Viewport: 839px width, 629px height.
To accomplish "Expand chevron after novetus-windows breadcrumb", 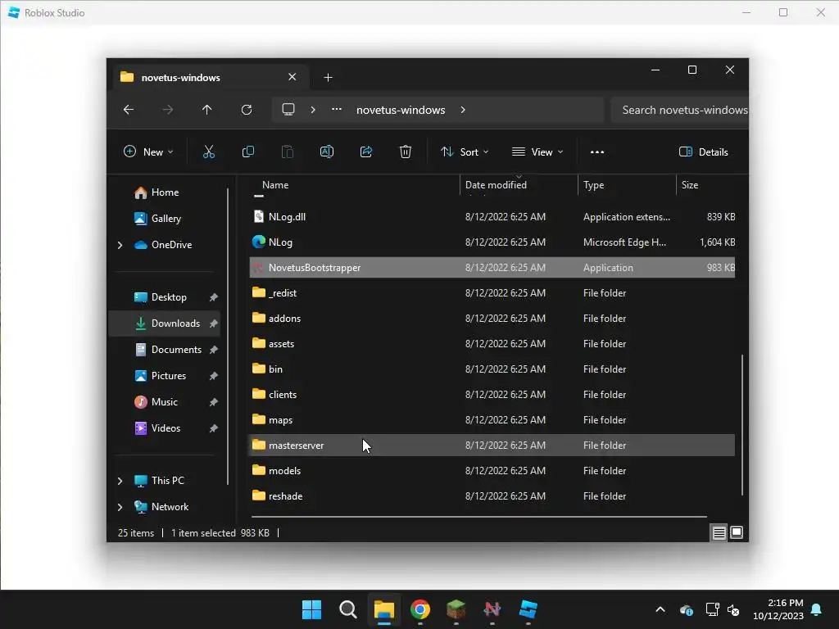I will point(463,110).
